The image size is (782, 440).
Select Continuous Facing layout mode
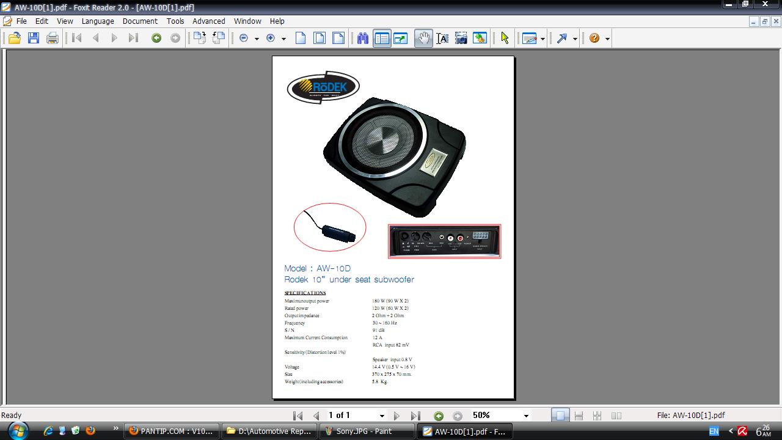click(597, 416)
